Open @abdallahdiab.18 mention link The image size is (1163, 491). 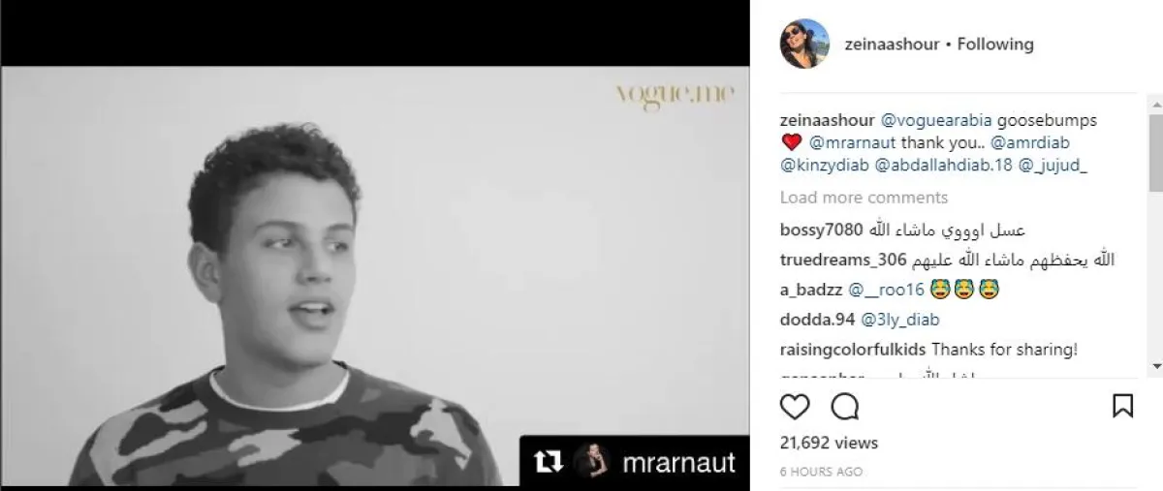[x=943, y=166]
